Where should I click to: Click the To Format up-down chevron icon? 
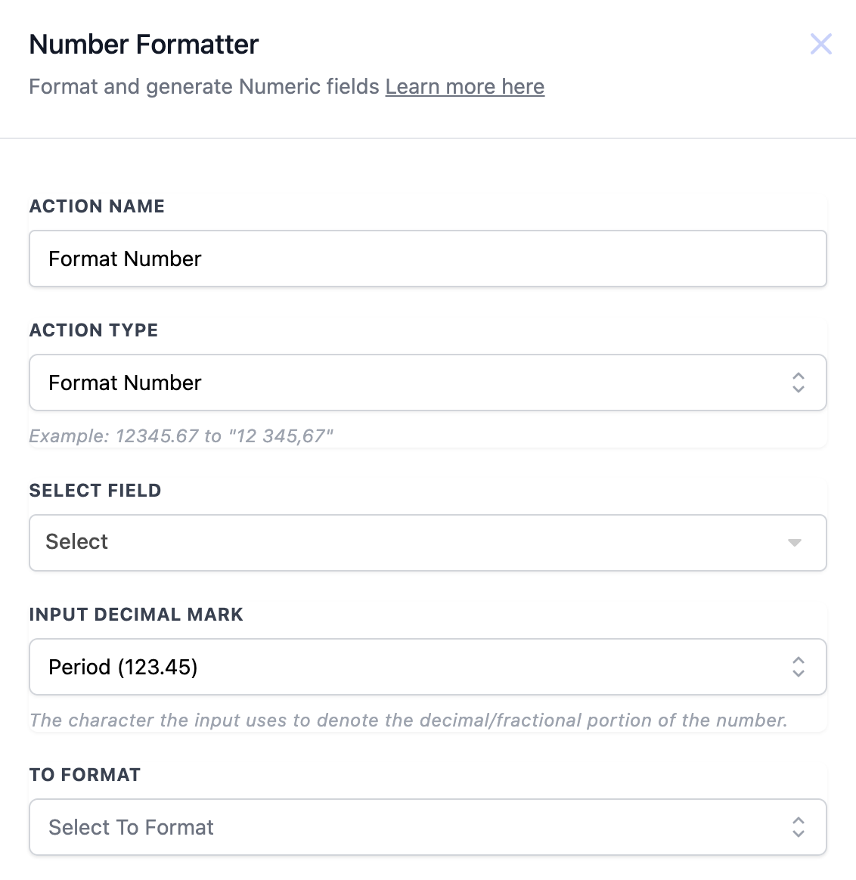pos(798,827)
